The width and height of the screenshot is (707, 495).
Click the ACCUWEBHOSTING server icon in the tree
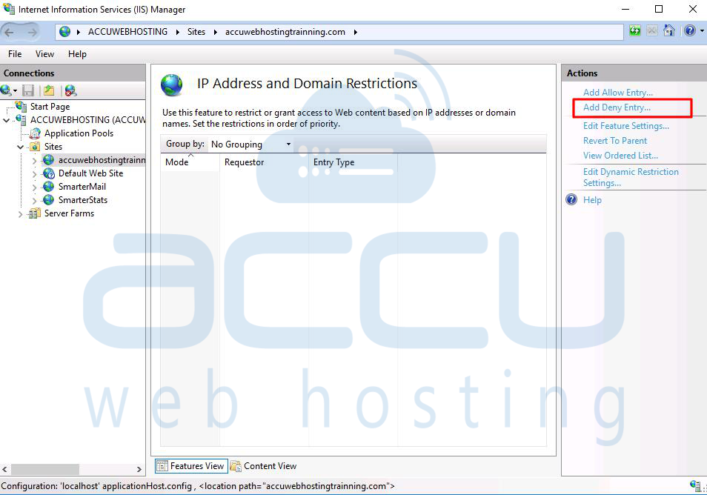tap(21, 119)
